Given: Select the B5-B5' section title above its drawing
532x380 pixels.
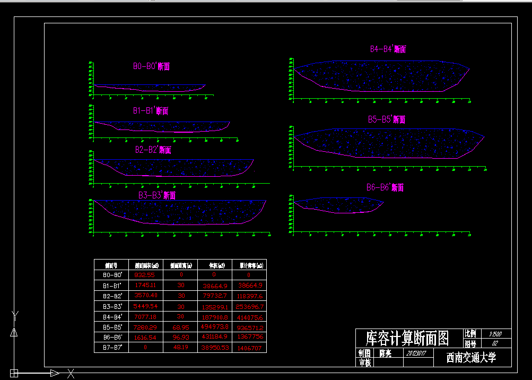Looking at the screenshot, I should (x=387, y=119).
